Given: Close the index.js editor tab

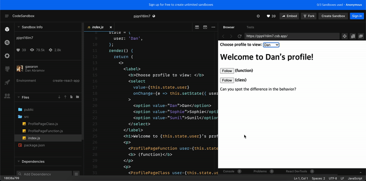Looking at the screenshot, I should pyautogui.click(x=111, y=27).
